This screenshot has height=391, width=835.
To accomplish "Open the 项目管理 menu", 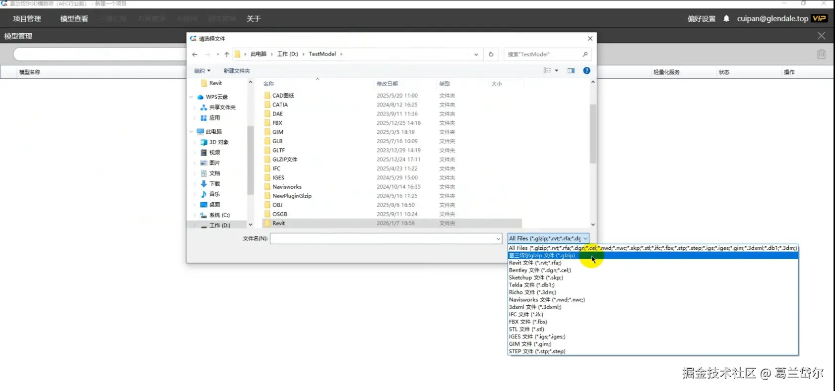I will coord(27,19).
